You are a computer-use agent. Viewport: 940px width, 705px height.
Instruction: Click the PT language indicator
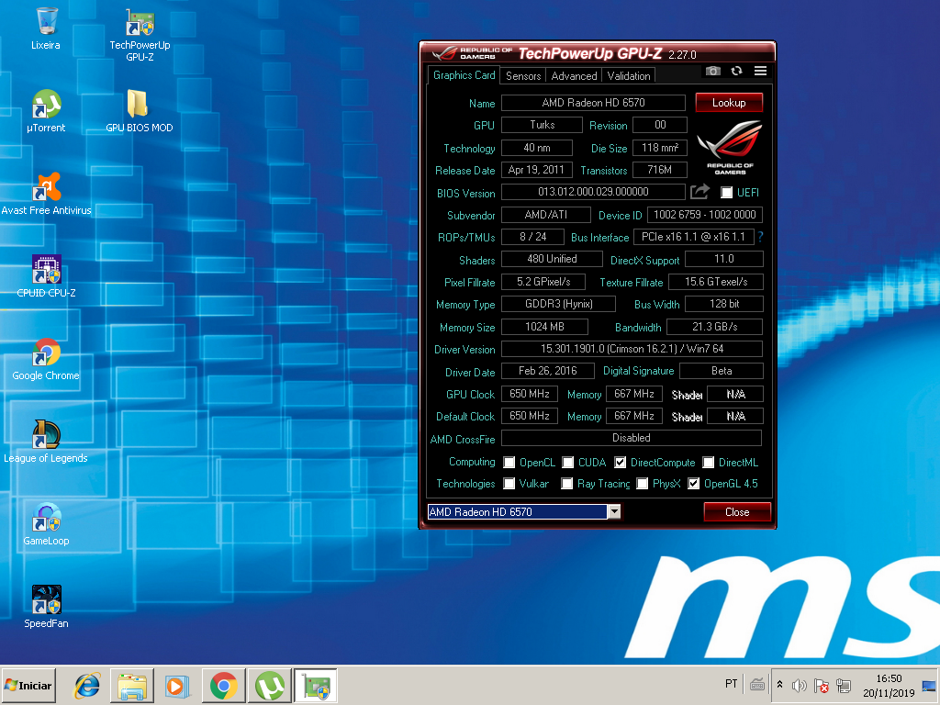pyautogui.click(x=731, y=683)
